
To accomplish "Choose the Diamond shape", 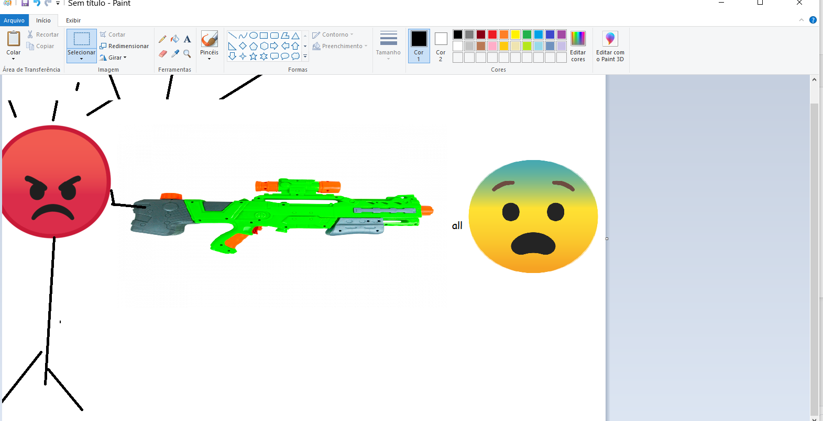I will pos(243,46).
